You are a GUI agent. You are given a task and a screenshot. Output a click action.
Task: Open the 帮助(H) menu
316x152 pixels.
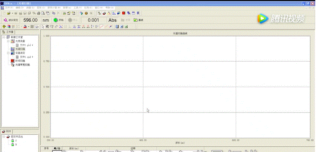110,7
